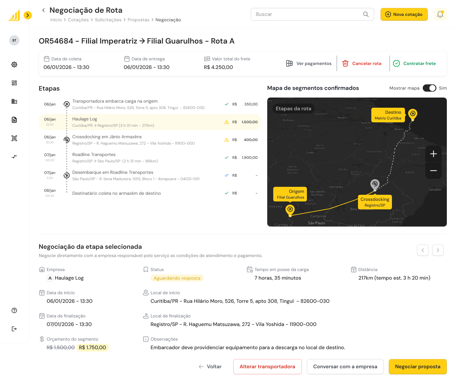Select the Haulage Log stage row

tap(149, 122)
